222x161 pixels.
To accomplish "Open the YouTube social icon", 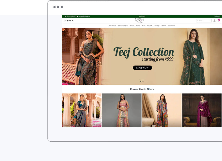I will pos(73,21).
